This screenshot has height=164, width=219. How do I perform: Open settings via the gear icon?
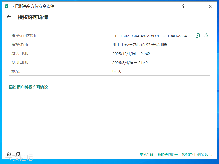[9, 154]
